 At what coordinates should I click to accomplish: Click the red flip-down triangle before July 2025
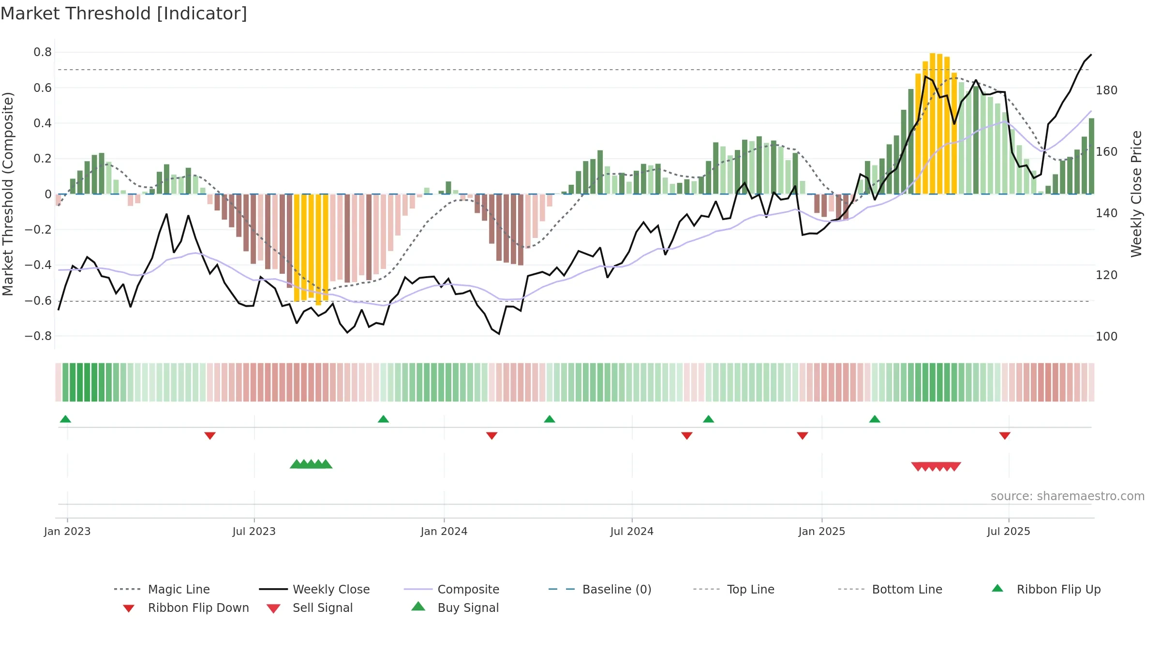pos(1005,436)
